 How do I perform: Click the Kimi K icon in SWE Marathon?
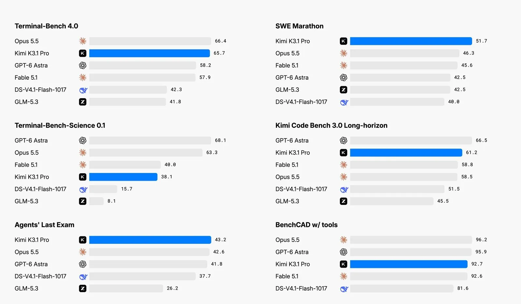tap(344, 41)
